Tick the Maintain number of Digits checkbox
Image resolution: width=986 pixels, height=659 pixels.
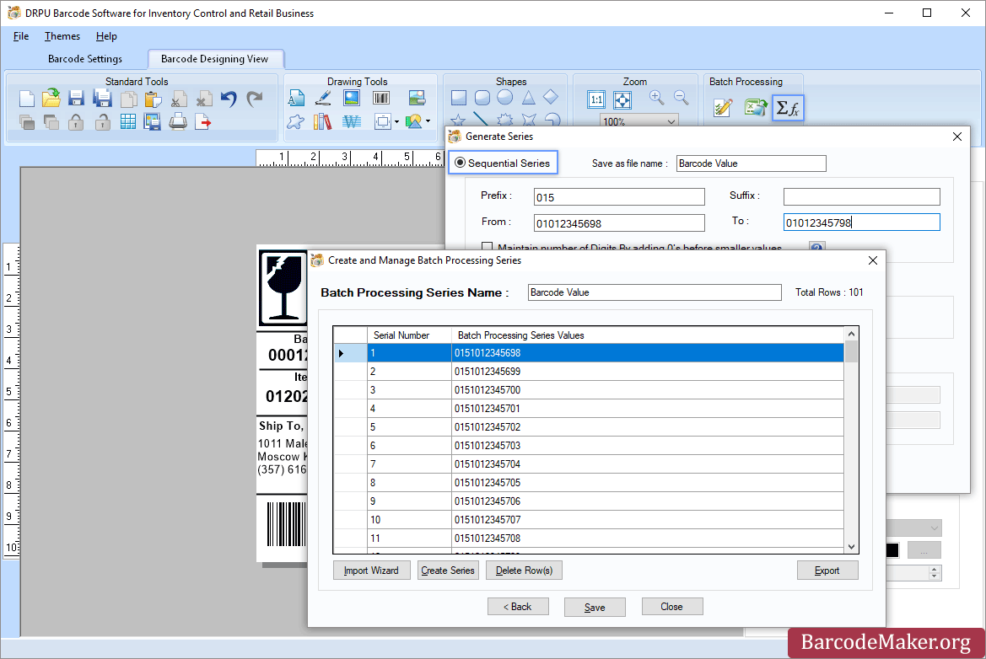pos(487,247)
